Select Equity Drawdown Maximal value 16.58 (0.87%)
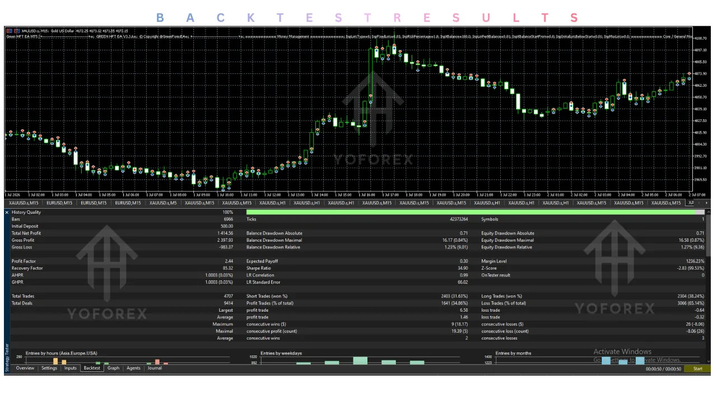Image resolution: width=717 pixels, height=403 pixels. (x=691, y=240)
